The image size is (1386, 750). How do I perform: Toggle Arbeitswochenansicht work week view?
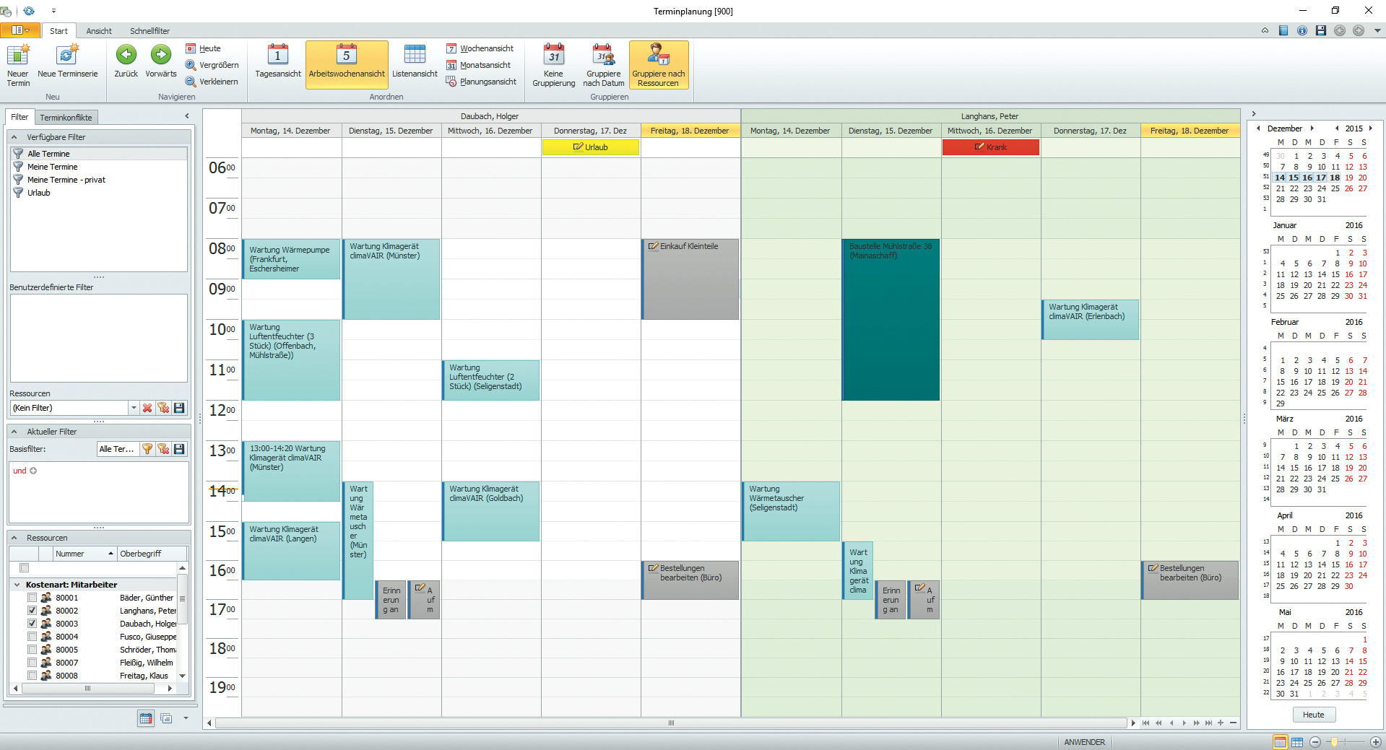(347, 65)
